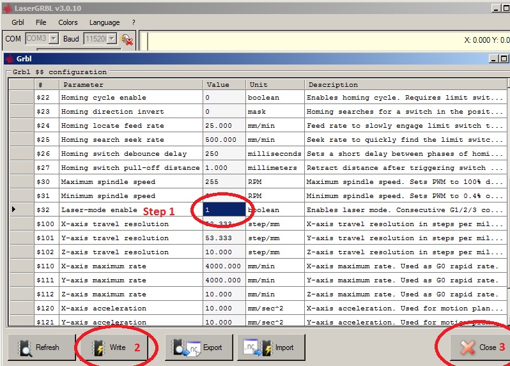This screenshot has width=510, height=366.
Task: Click the Refresh button
Action: point(42,347)
